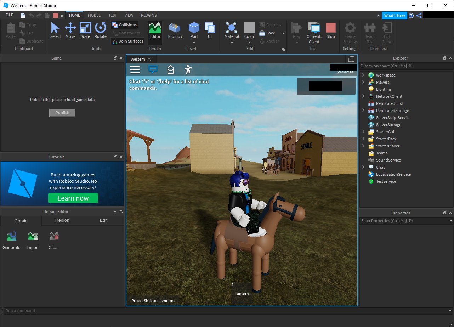Switch to the MODEL ribbon tab
454x327 pixels.
[94, 15]
